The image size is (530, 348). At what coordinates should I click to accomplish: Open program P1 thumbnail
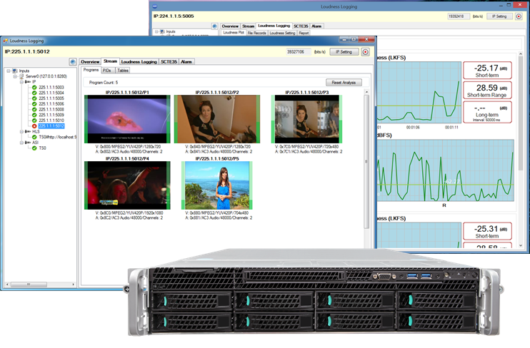click(x=127, y=119)
